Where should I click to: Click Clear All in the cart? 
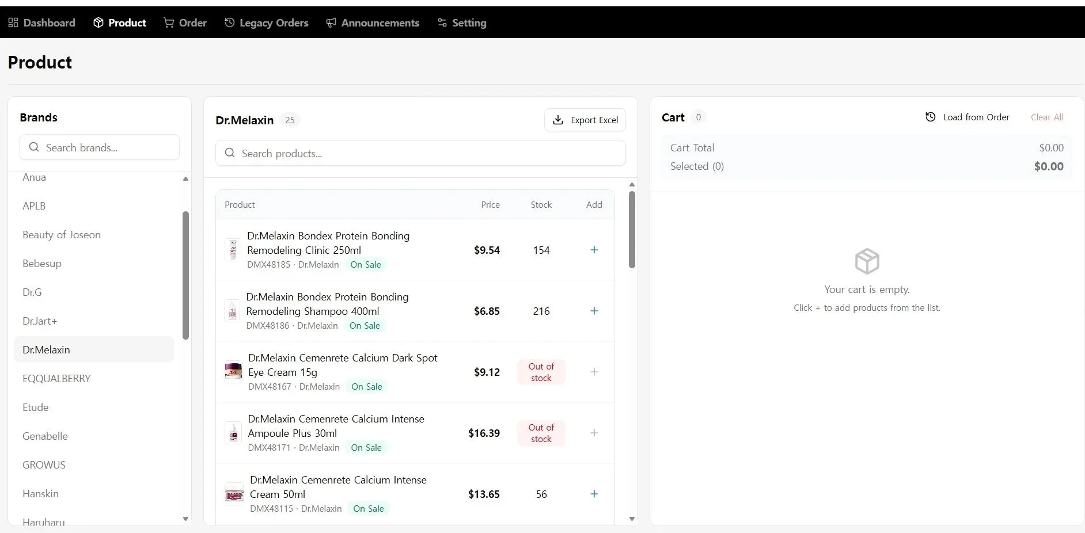(1047, 117)
